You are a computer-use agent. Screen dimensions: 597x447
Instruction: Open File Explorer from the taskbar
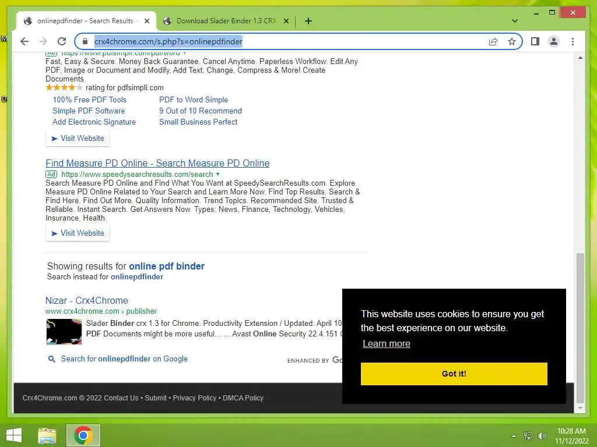click(x=47, y=435)
